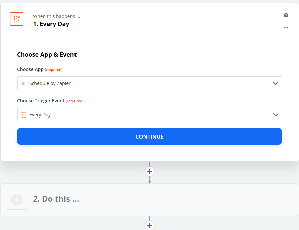Viewport: 299px width, 230px height.
Task: Click the plus icon below step 2
Action: pyautogui.click(x=150, y=226)
